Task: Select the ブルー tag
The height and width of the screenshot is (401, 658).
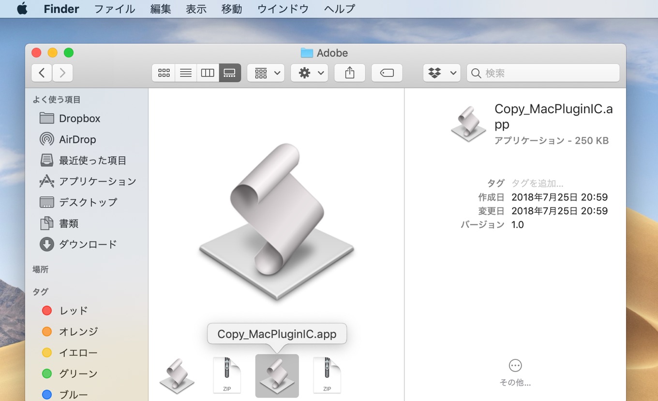Action: [65, 394]
